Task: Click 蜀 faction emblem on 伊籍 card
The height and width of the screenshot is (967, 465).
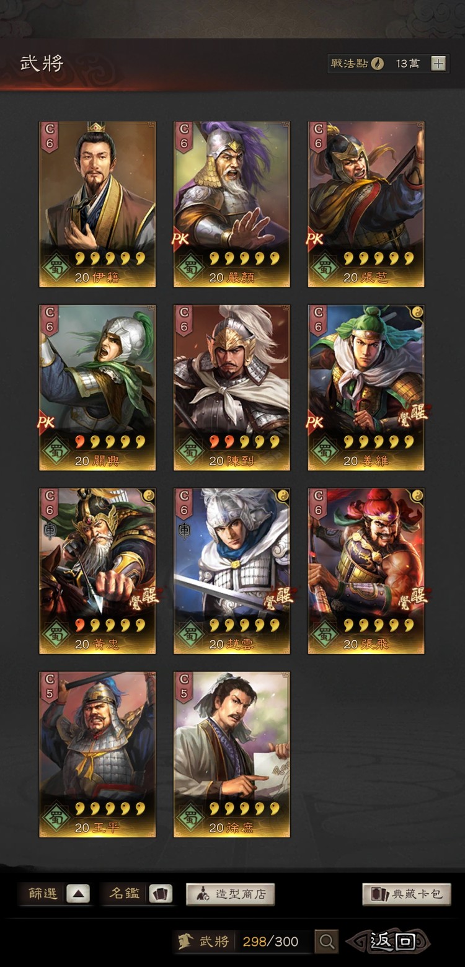Action: click(x=55, y=269)
